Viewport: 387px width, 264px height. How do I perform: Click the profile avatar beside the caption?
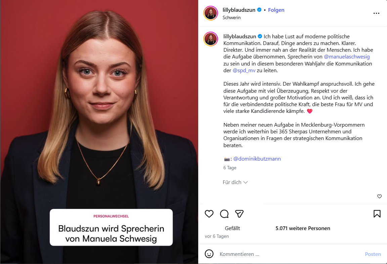[x=211, y=39]
